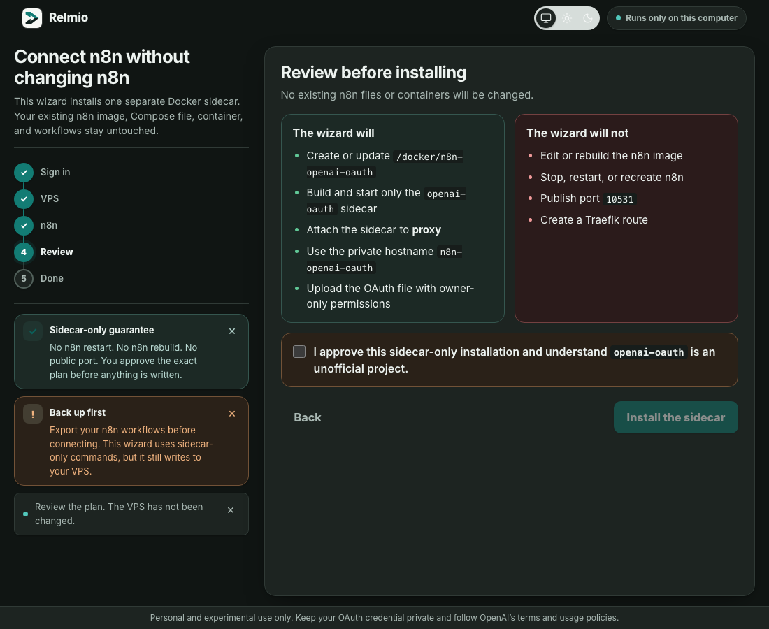Viewport: 769px width, 629px height.
Task: Open the n8n step label
Action: [x=48, y=226]
